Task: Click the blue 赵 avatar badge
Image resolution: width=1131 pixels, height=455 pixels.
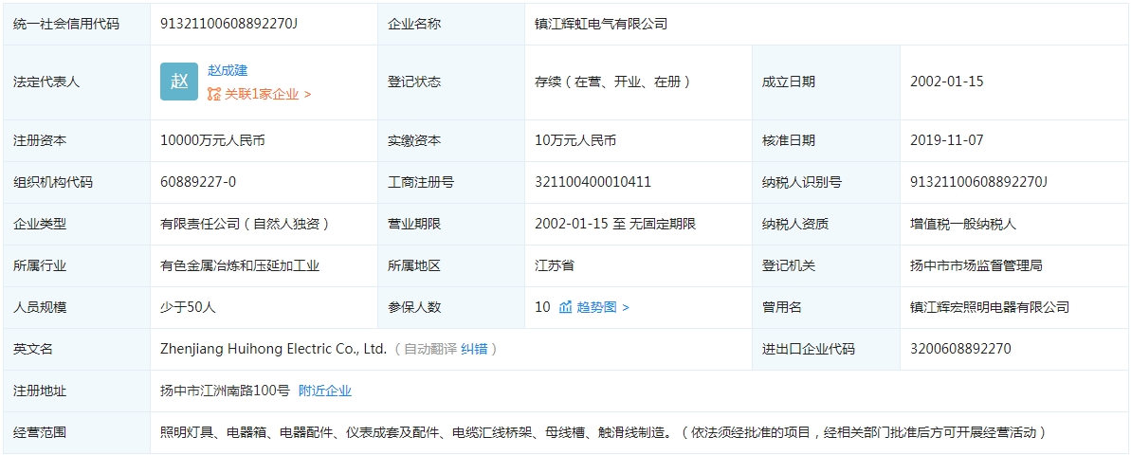Action: pyautogui.click(x=179, y=82)
